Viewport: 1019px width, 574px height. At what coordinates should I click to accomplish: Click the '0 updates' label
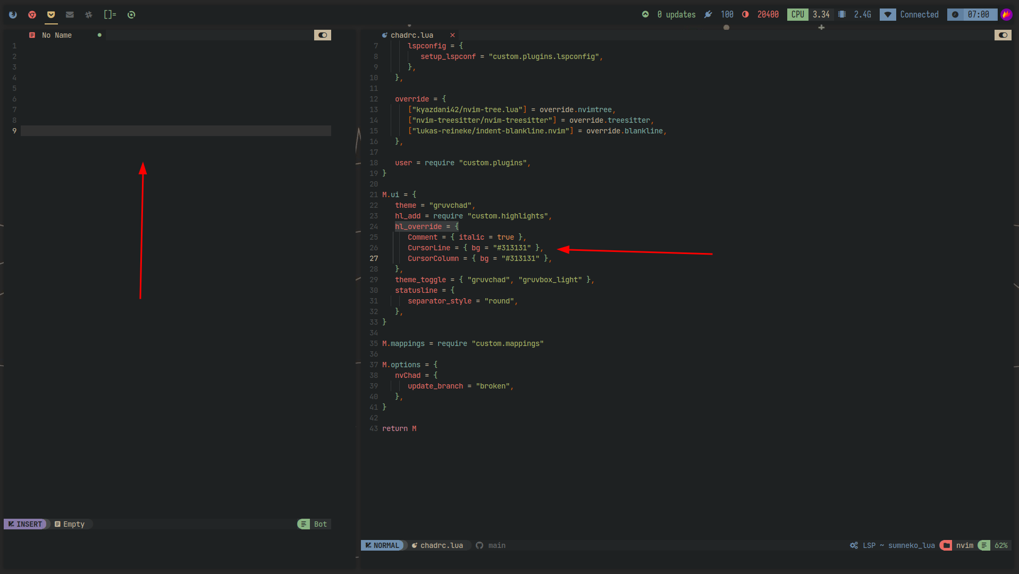click(676, 14)
